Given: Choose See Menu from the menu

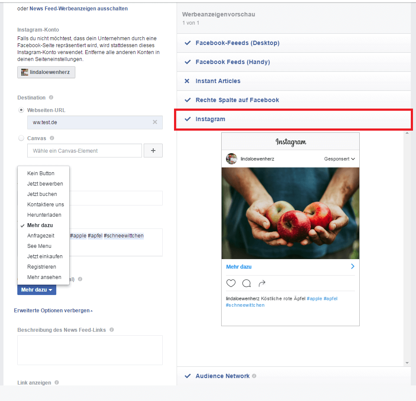Looking at the screenshot, I should coord(44,246).
